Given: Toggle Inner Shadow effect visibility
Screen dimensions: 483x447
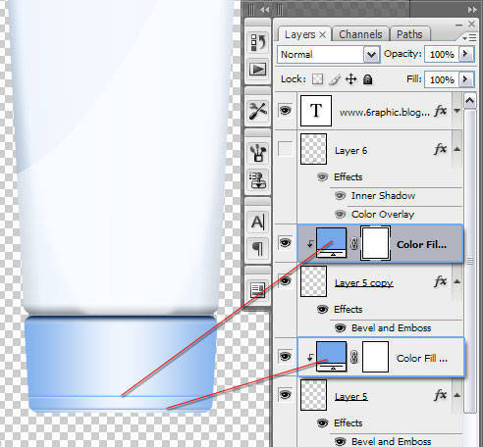Looking at the screenshot, I should (x=340, y=196).
